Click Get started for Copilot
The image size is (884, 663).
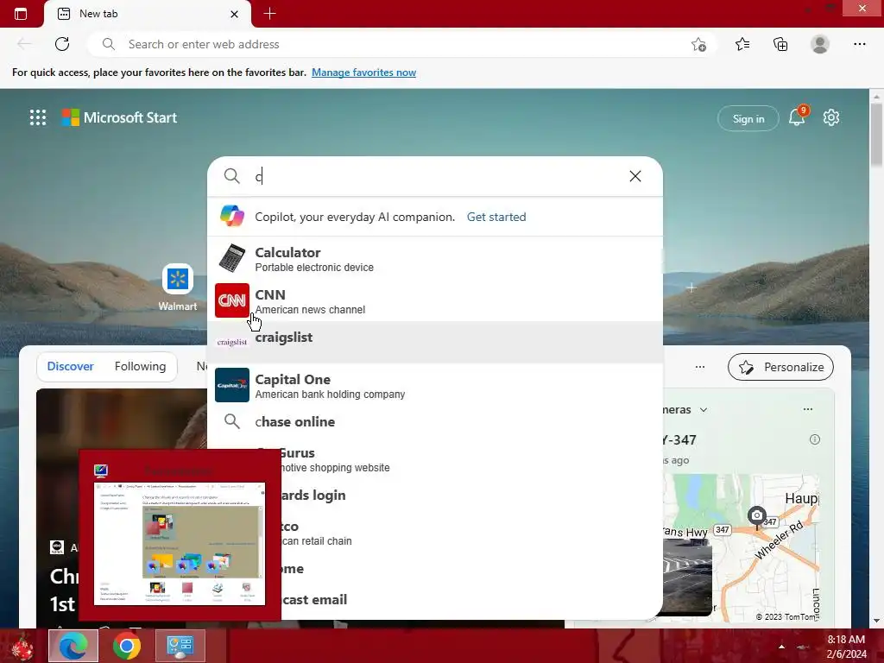[496, 217]
